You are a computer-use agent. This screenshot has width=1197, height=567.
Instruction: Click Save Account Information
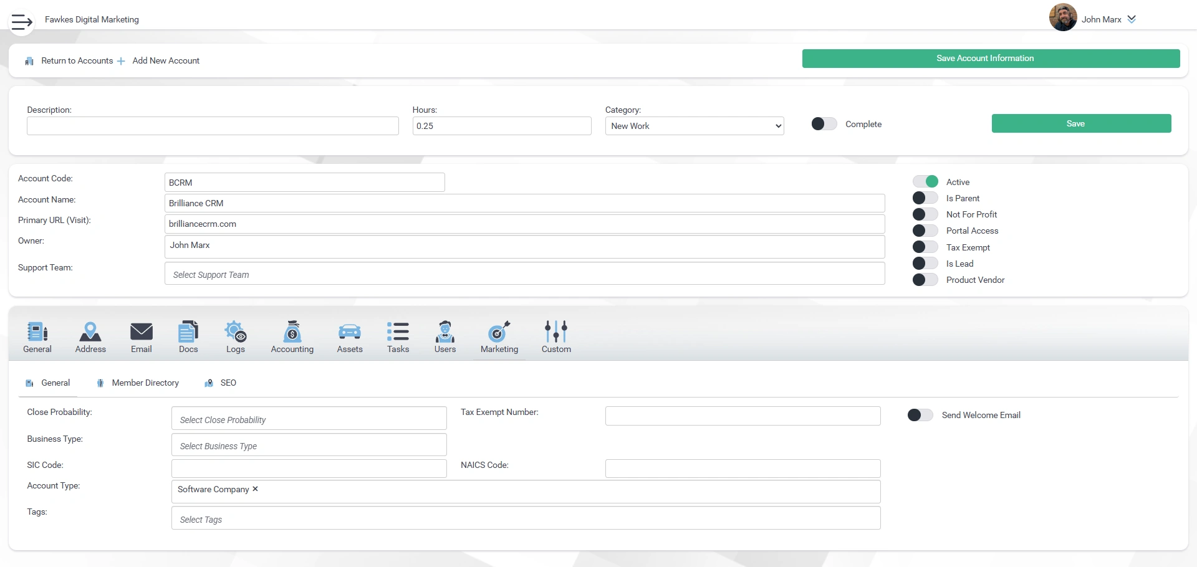tap(984, 58)
